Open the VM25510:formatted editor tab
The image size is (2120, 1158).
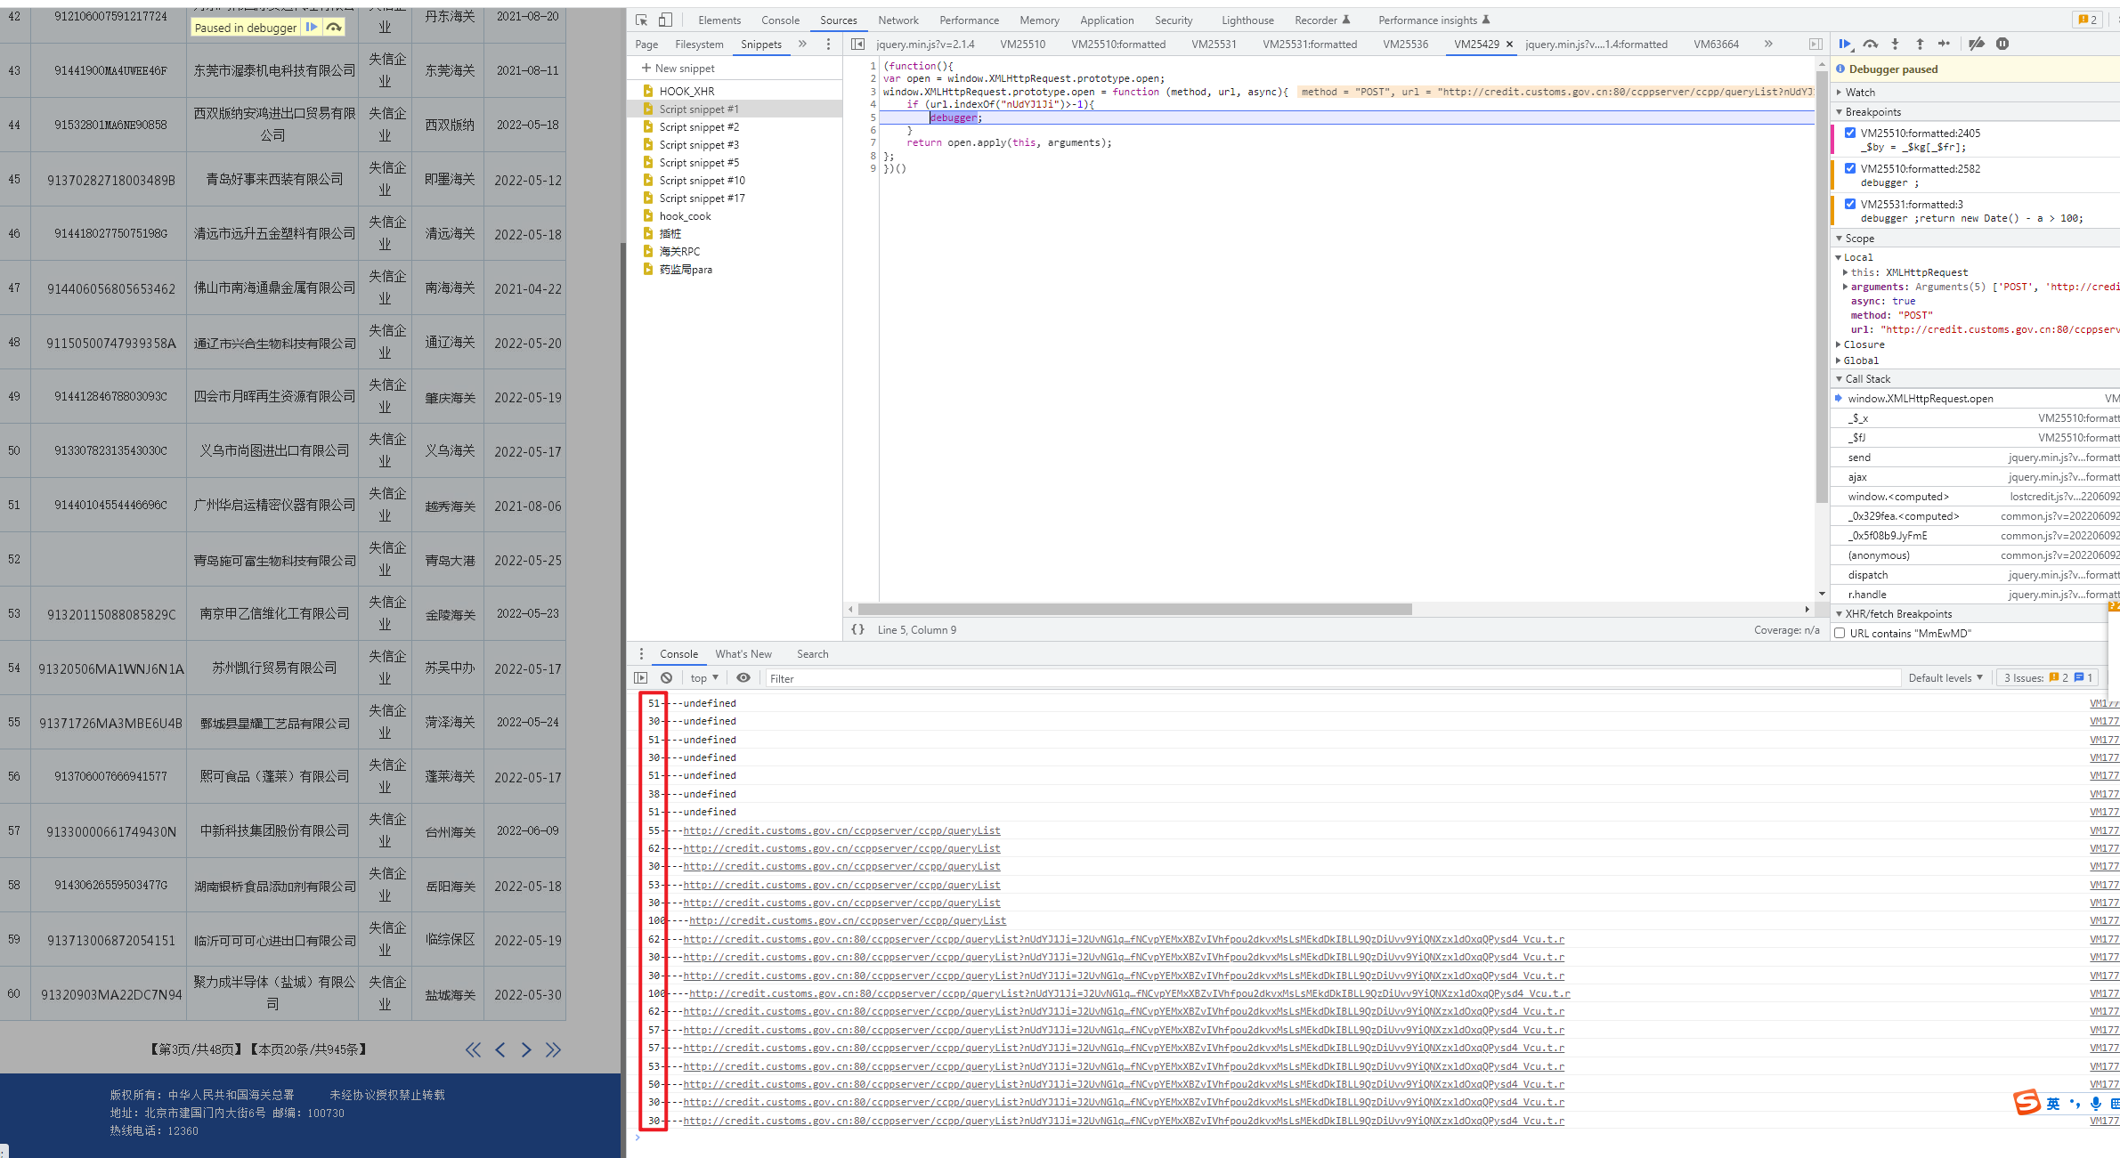1118,44
